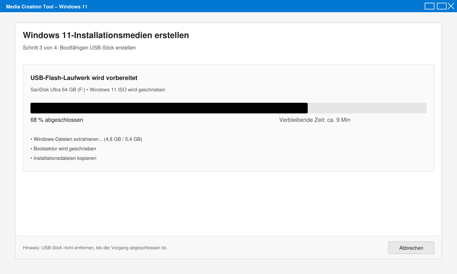Screen dimensions: 457x274
Task: Click 'Verbleibende Zeit: ca. 9 Min' text
Action: pos(315,120)
